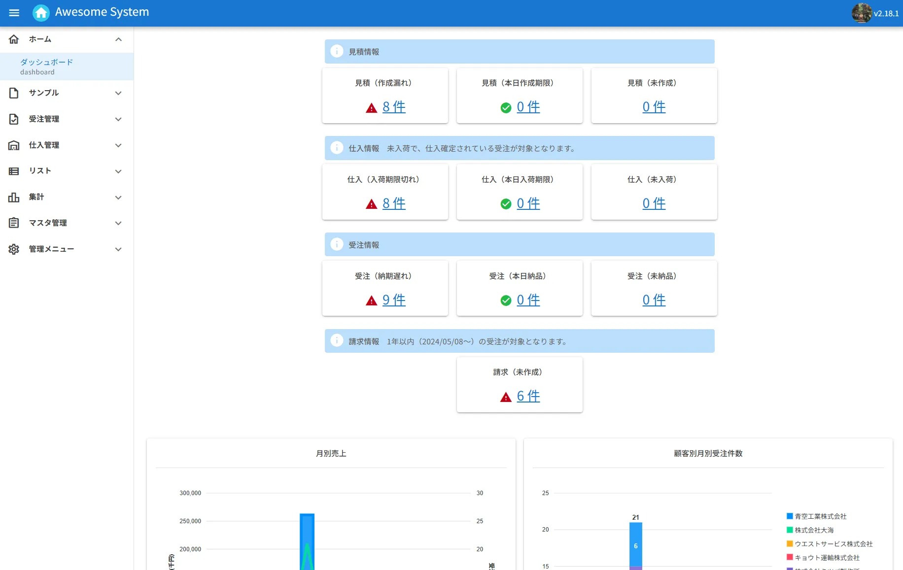
Task: Open the 受注管理 sidebar menu label
Action: pyautogui.click(x=44, y=119)
